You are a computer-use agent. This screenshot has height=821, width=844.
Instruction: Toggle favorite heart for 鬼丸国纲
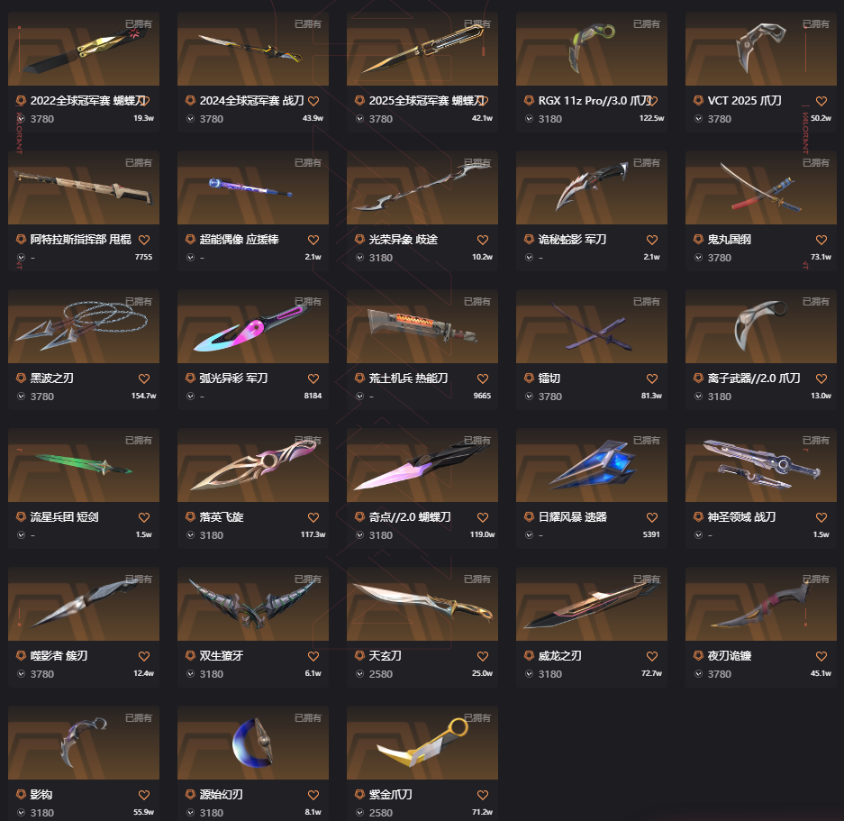pyautogui.click(x=821, y=240)
